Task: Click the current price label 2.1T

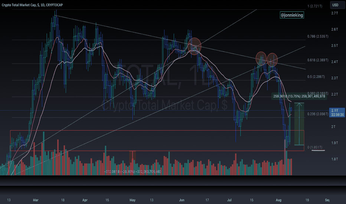Action: (337, 112)
